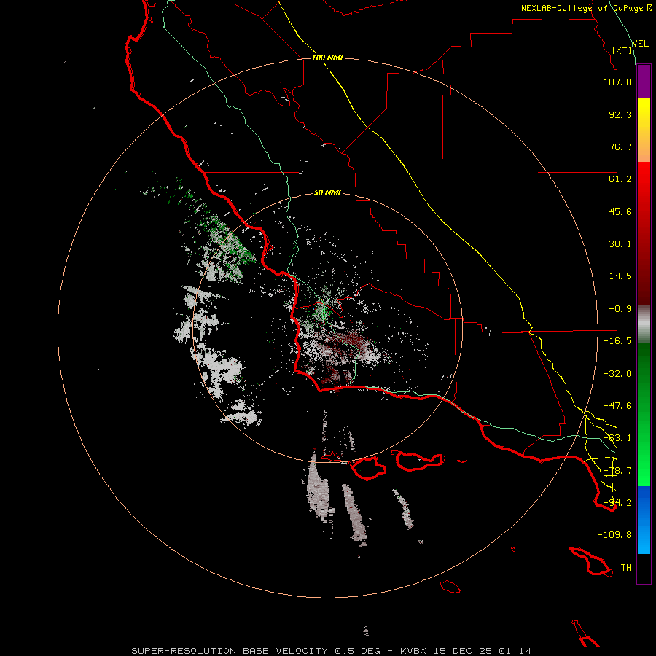Viewport: 656px width, 656px height.
Task: Select the 14.5 legend value
Action: 620,276
